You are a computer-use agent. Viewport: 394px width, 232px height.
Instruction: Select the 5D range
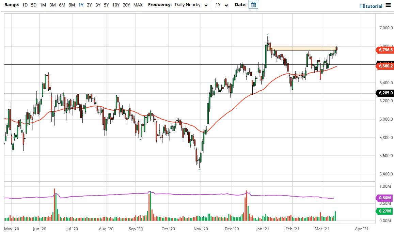[x=33, y=5]
